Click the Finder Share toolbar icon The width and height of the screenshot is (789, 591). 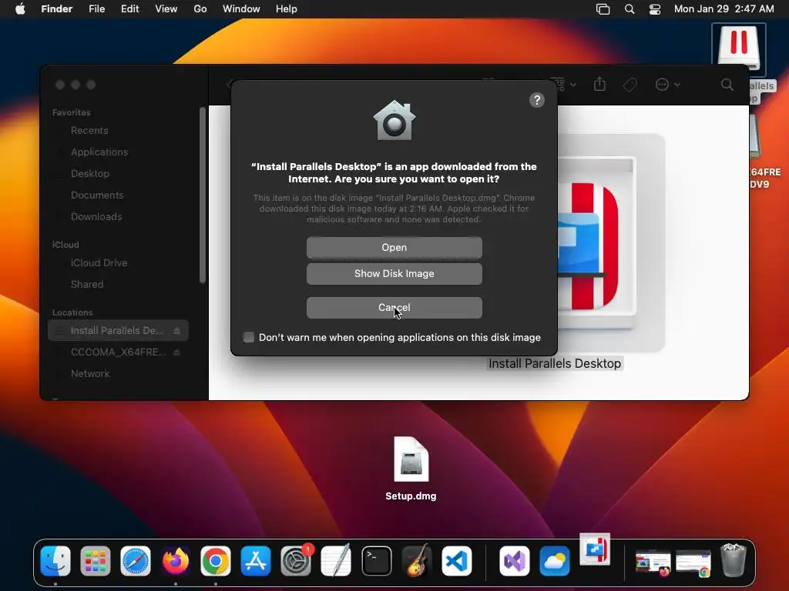pos(599,85)
